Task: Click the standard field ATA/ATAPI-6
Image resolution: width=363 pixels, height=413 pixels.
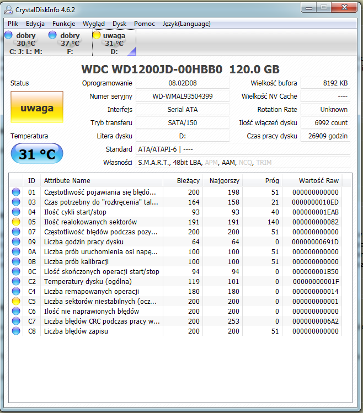Action: [x=243, y=149]
